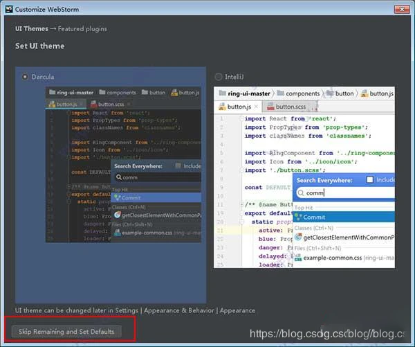Click the 'Set UI theme' heading
This screenshot has width=415, height=347.
pos(39,46)
